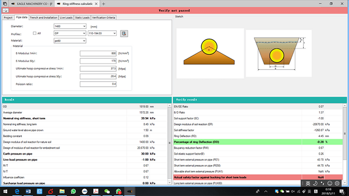
Task: Expand the Diameter dropdown showing 1400
Action: [x=70, y=26]
